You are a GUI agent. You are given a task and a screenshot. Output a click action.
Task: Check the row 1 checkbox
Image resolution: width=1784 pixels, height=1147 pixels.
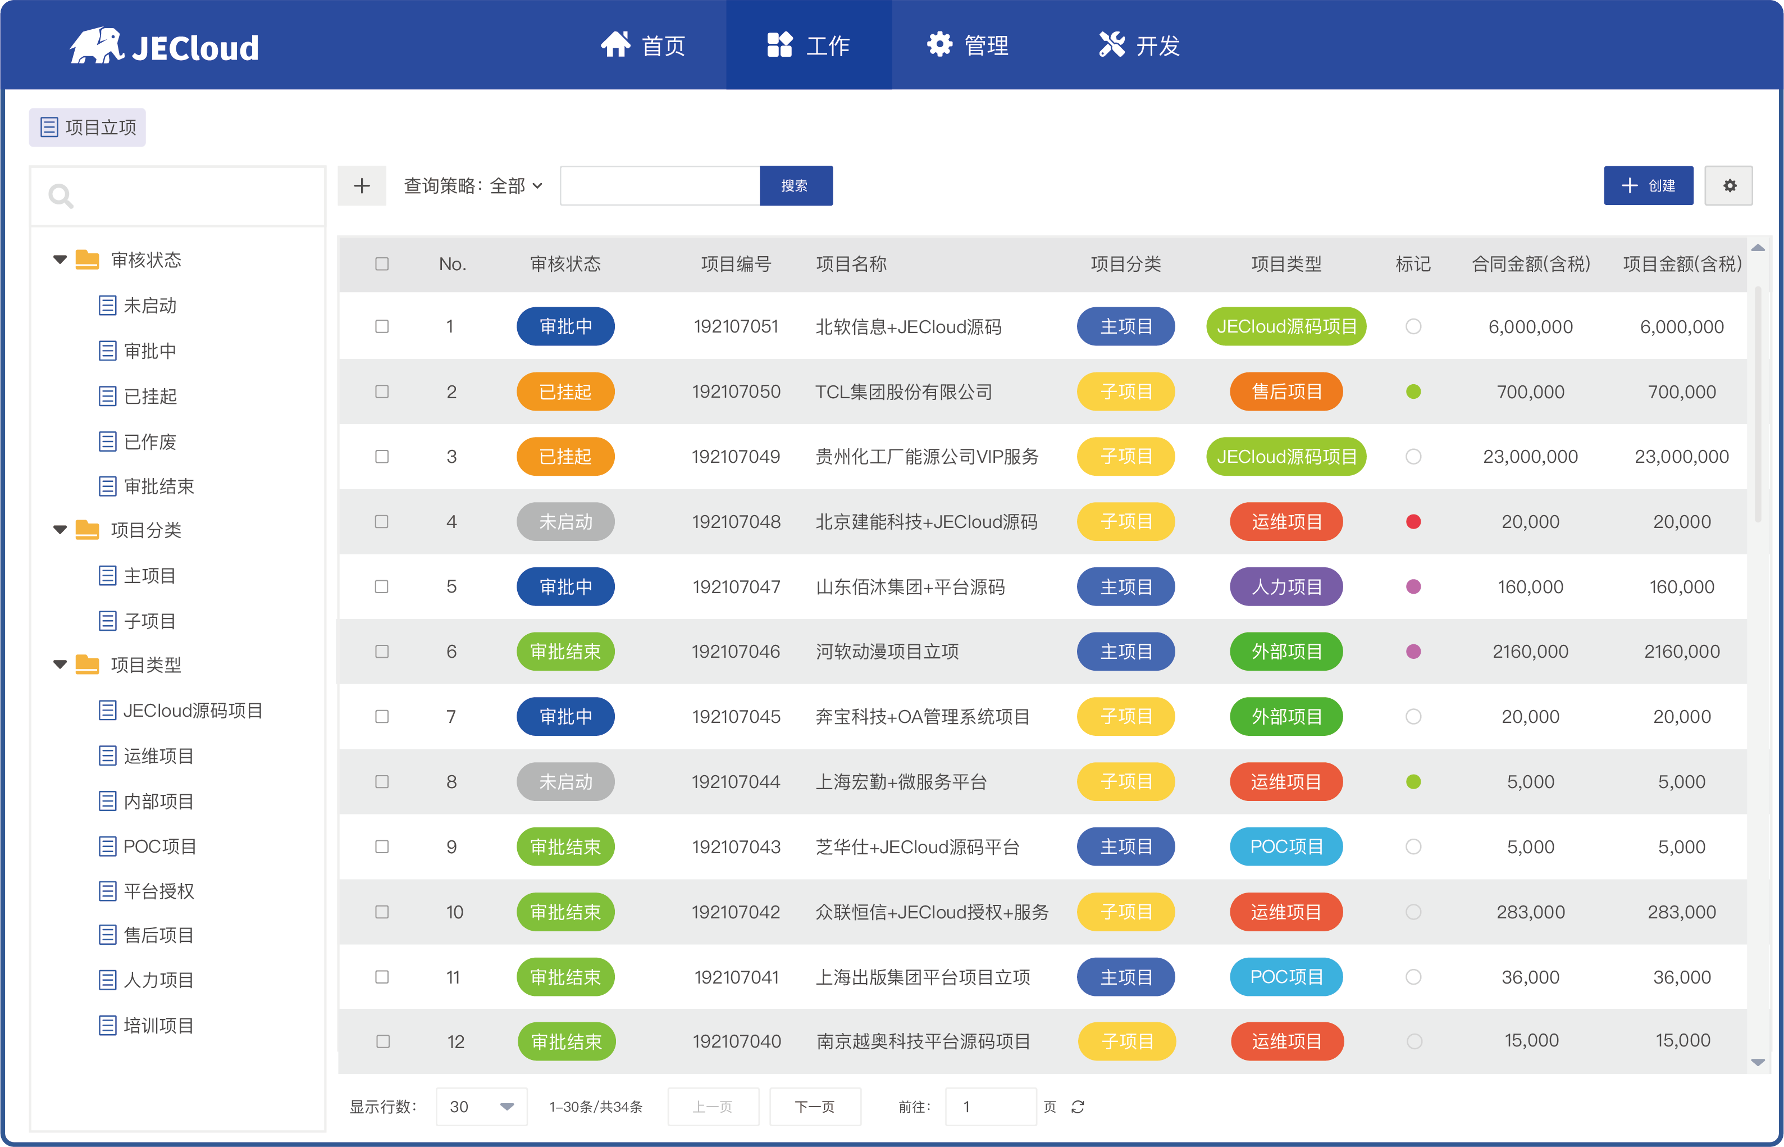(x=382, y=326)
